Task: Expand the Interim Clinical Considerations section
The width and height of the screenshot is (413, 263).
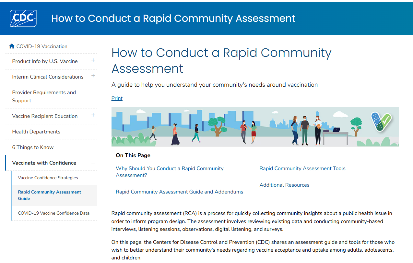Action: [93, 76]
